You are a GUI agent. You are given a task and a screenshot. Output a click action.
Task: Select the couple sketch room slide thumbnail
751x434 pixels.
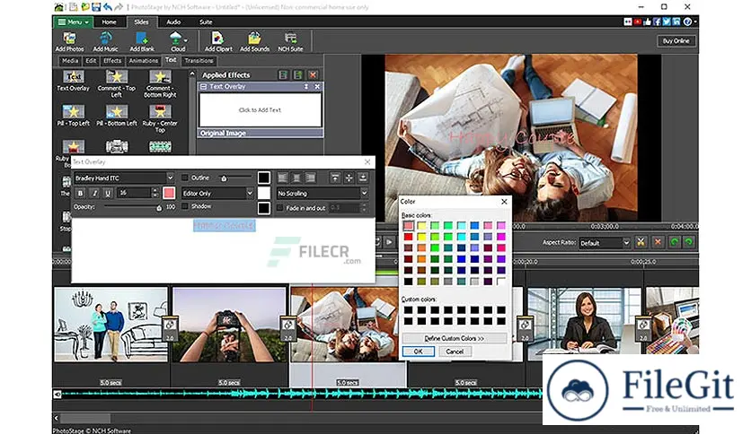click(110, 324)
